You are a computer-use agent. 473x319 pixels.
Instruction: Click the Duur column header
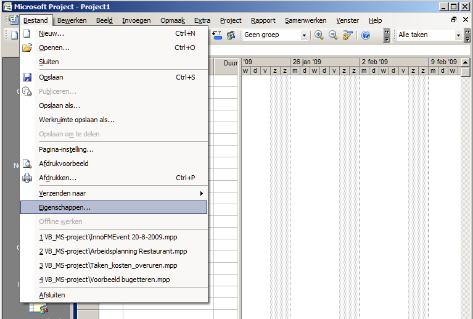coord(226,67)
